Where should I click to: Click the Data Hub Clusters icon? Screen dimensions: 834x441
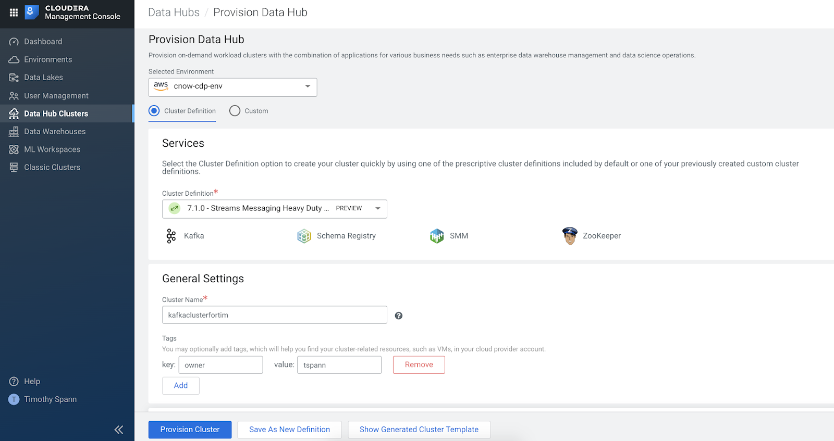pyautogui.click(x=14, y=114)
